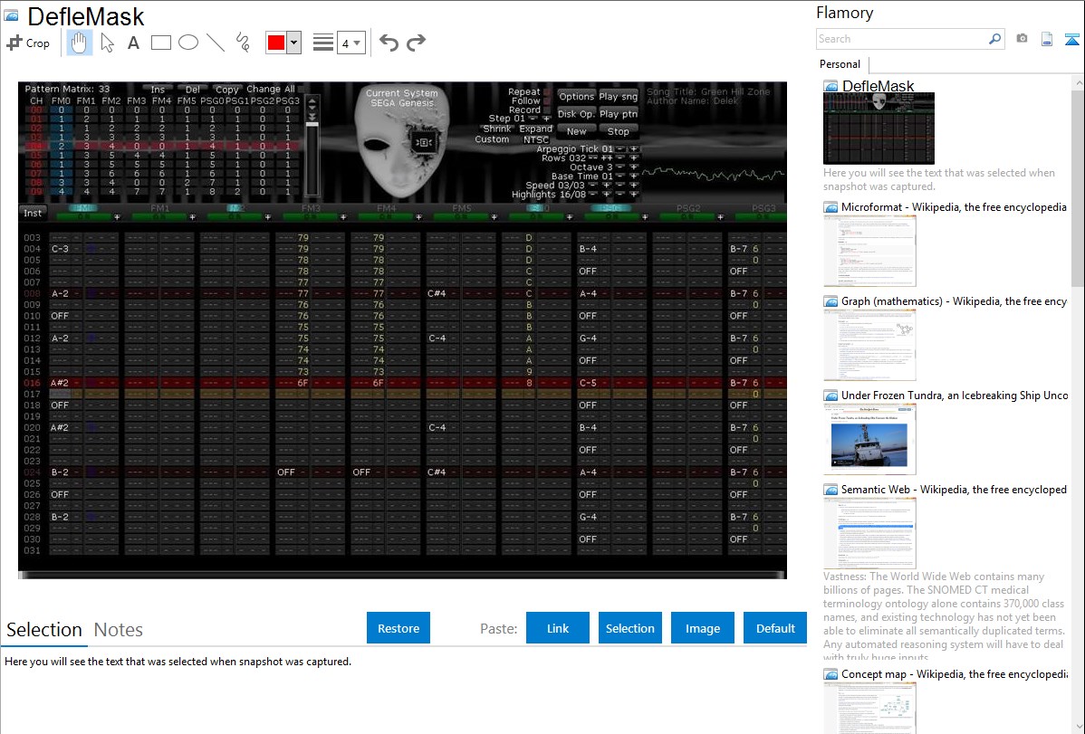Open the line width dropdown showing 4
Image resolution: width=1085 pixels, height=734 pixels.
pos(351,43)
